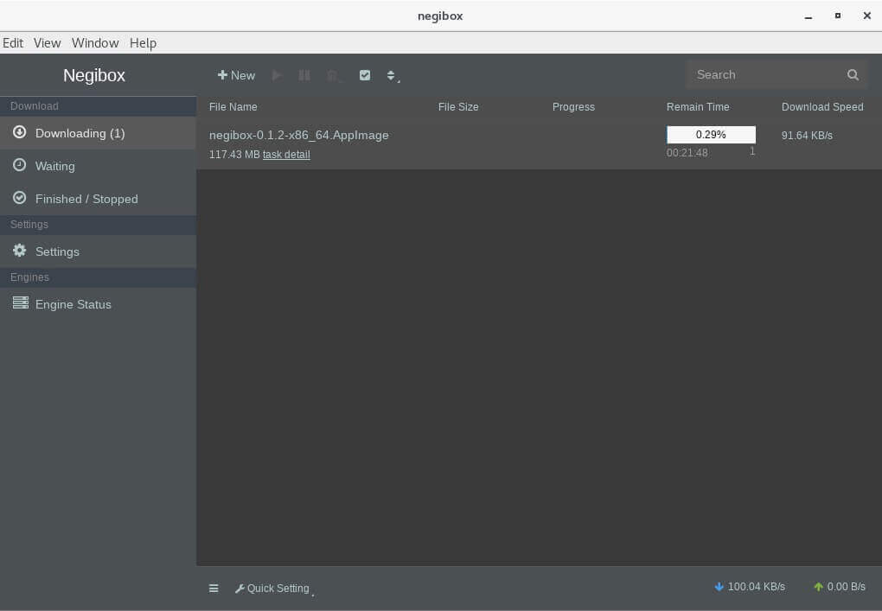The image size is (882, 611).
Task: Click the Engine Status server icon
Action: point(21,303)
